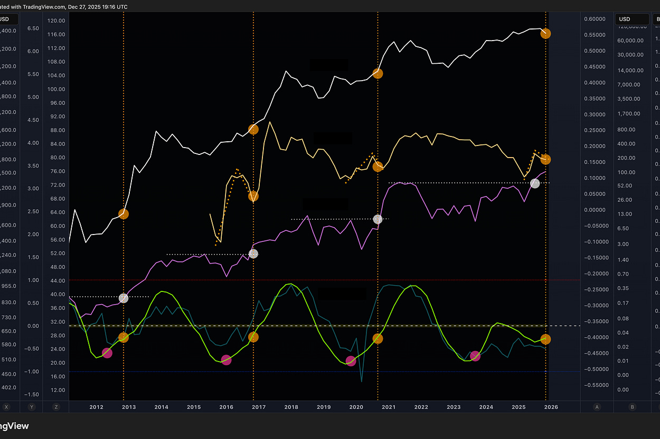Click the 52.00 value on far-right scale
This screenshot has width=660, height=439.
625,186
